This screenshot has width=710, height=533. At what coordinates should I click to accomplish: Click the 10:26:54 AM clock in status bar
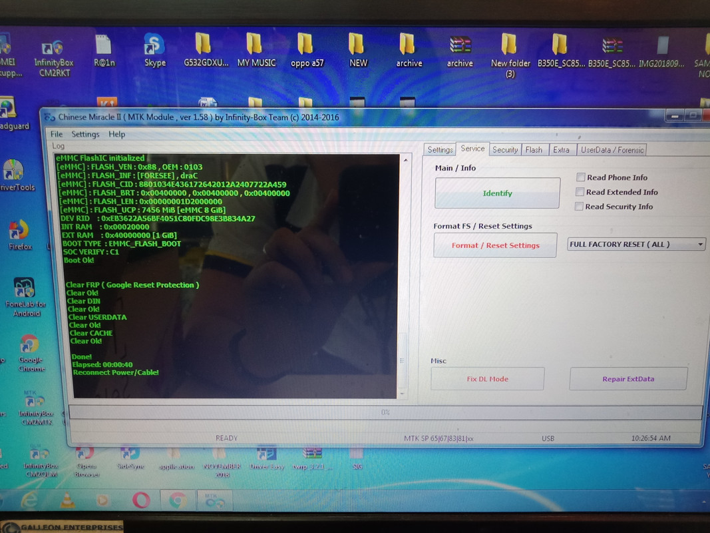pyautogui.click(x=651, y=438)
